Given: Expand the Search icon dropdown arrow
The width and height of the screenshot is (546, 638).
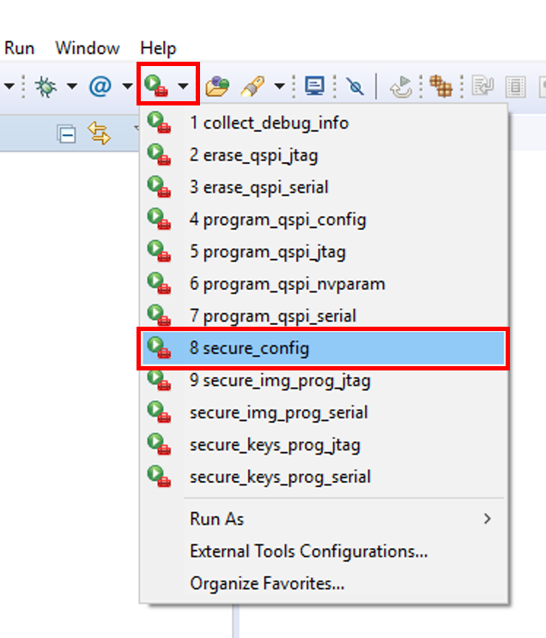Looking at the screenshot, I should (x=279, y=87).
